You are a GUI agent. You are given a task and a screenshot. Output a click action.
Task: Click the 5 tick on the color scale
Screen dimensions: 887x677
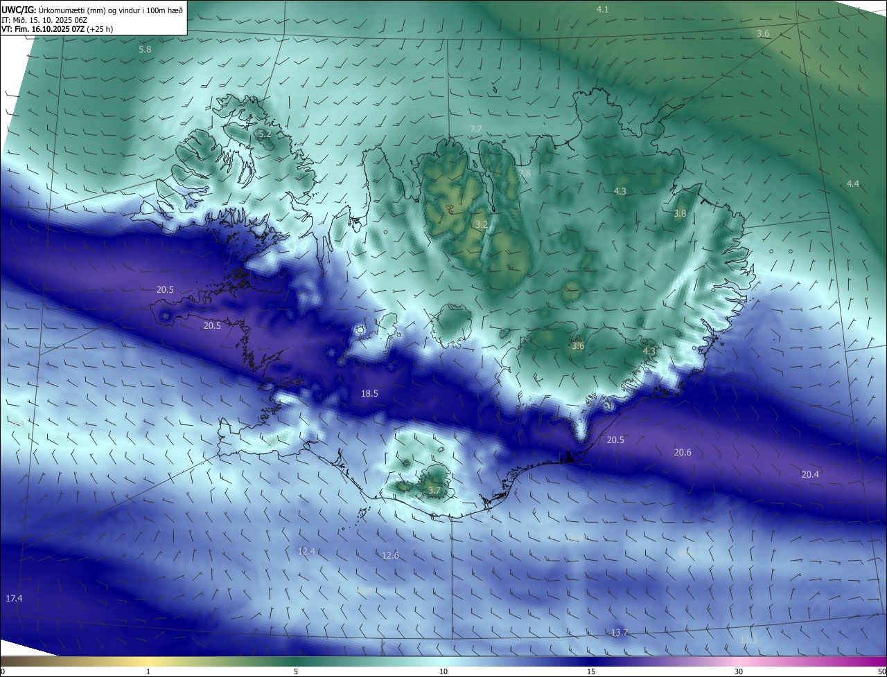pos(296,671)
